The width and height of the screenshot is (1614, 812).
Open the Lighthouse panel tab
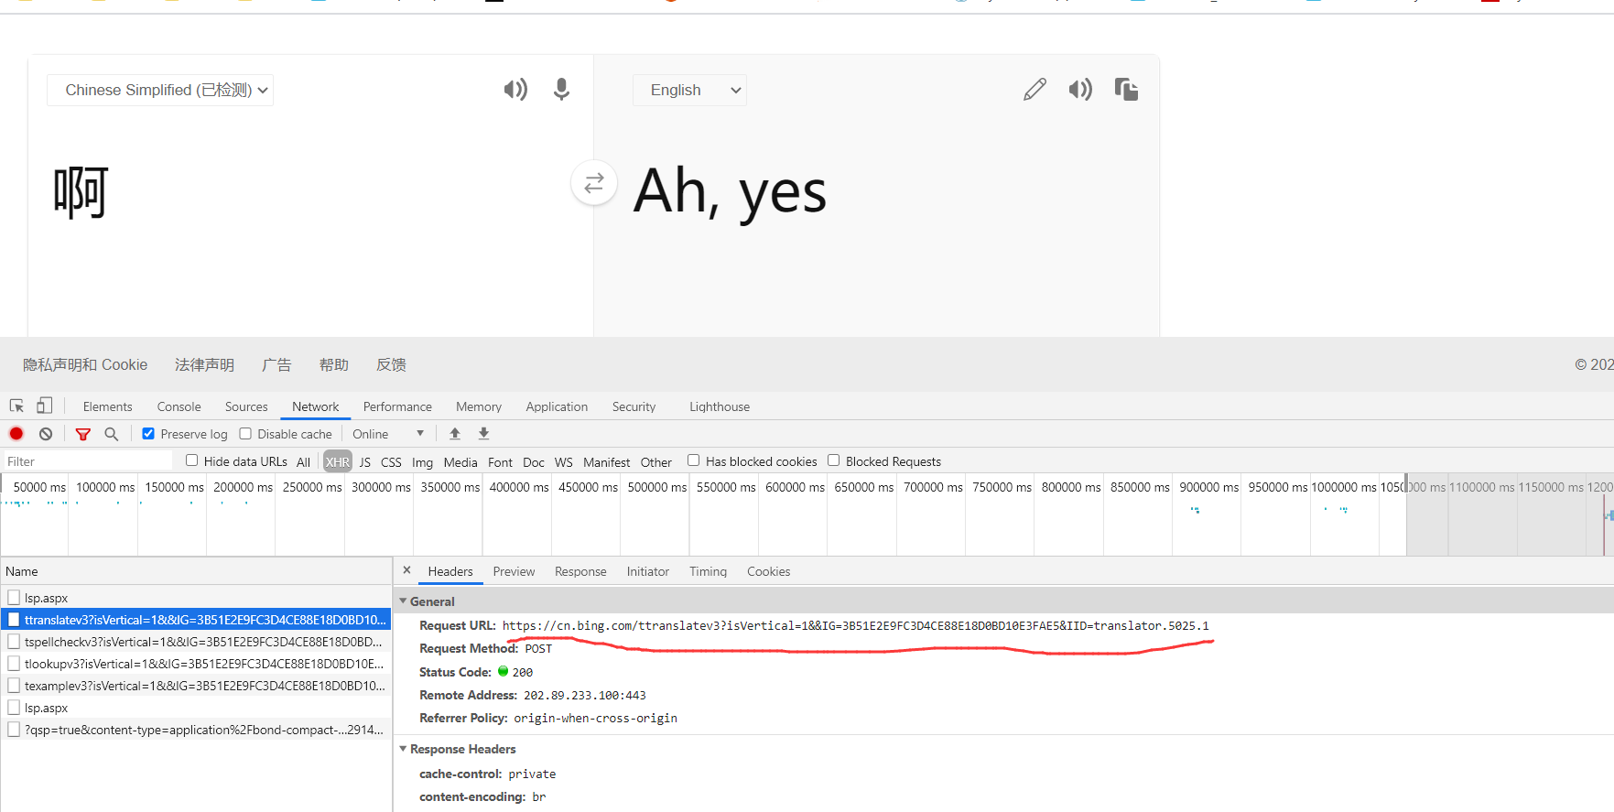[x=720, y=406]
